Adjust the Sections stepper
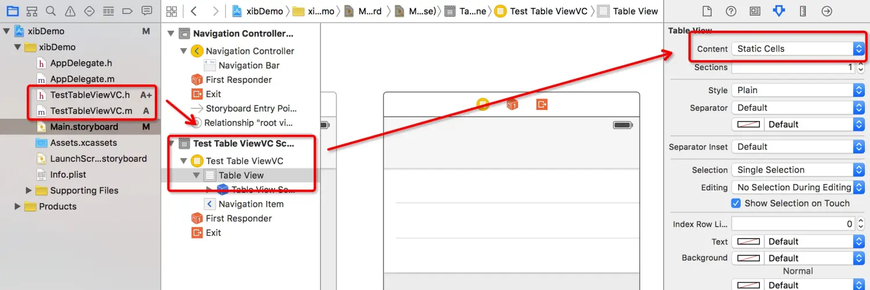 pos(860,67)
